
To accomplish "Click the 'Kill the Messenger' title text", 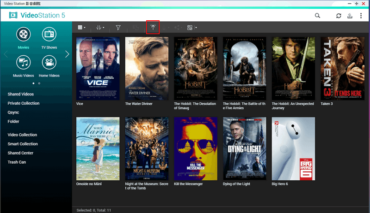I will (x=188, y=184).
